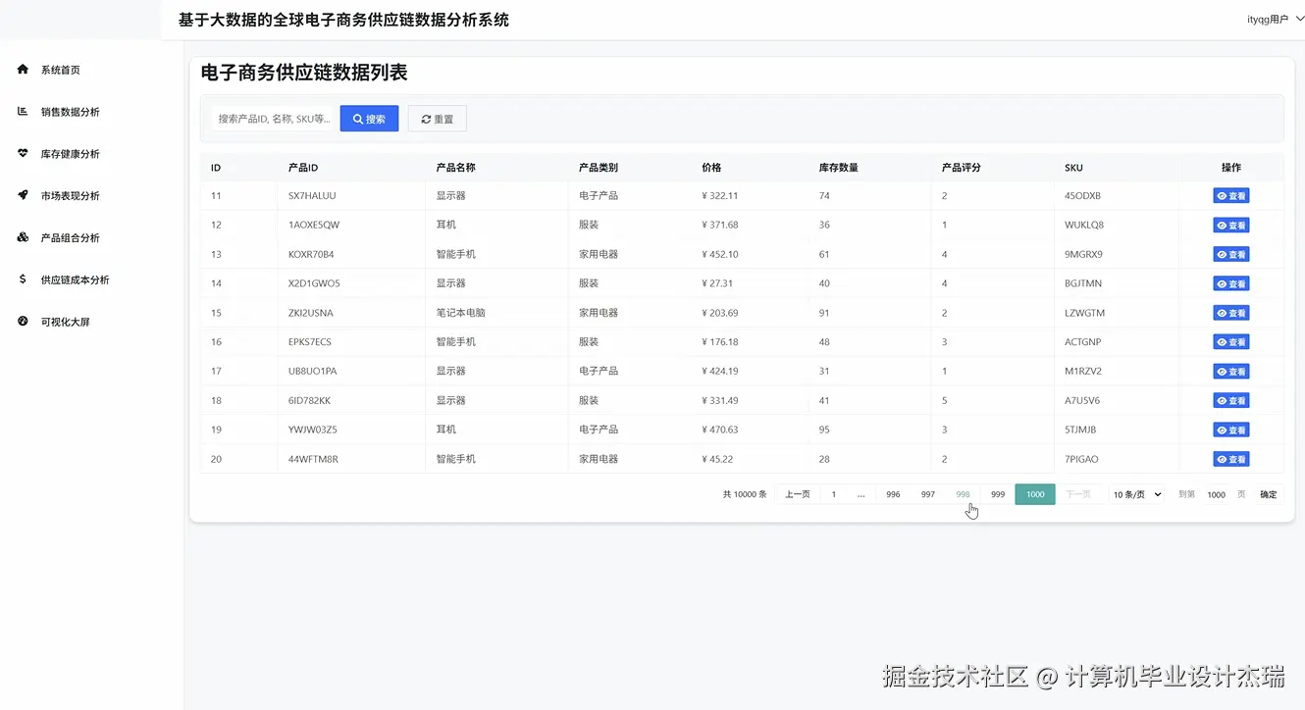Screen dimensions: 1305x710
Task: Focus the product search input field
Action: tap(275, 119)
